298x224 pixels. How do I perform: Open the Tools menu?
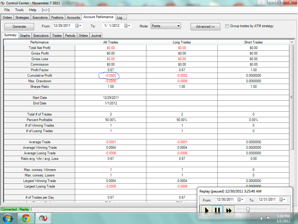tap(19, 10)
